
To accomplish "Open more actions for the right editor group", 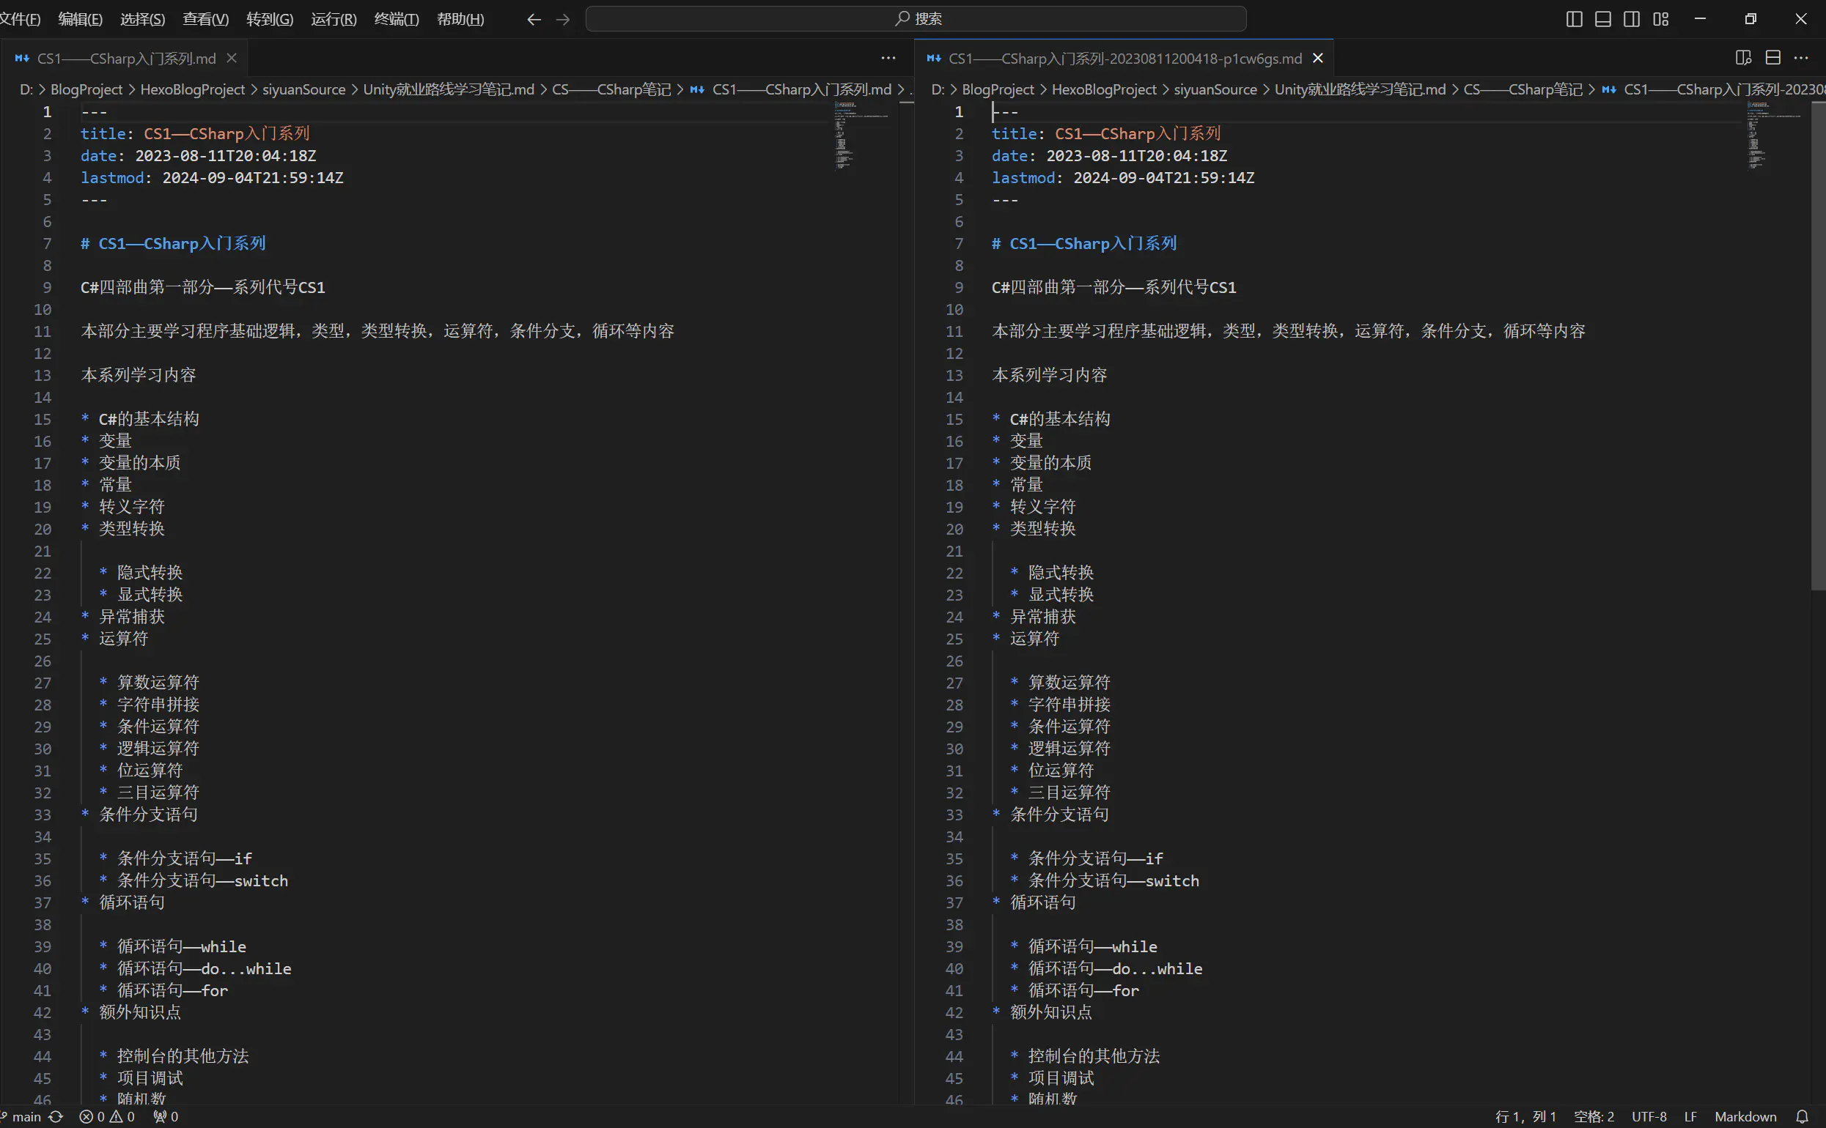I will click(1801, 58).
